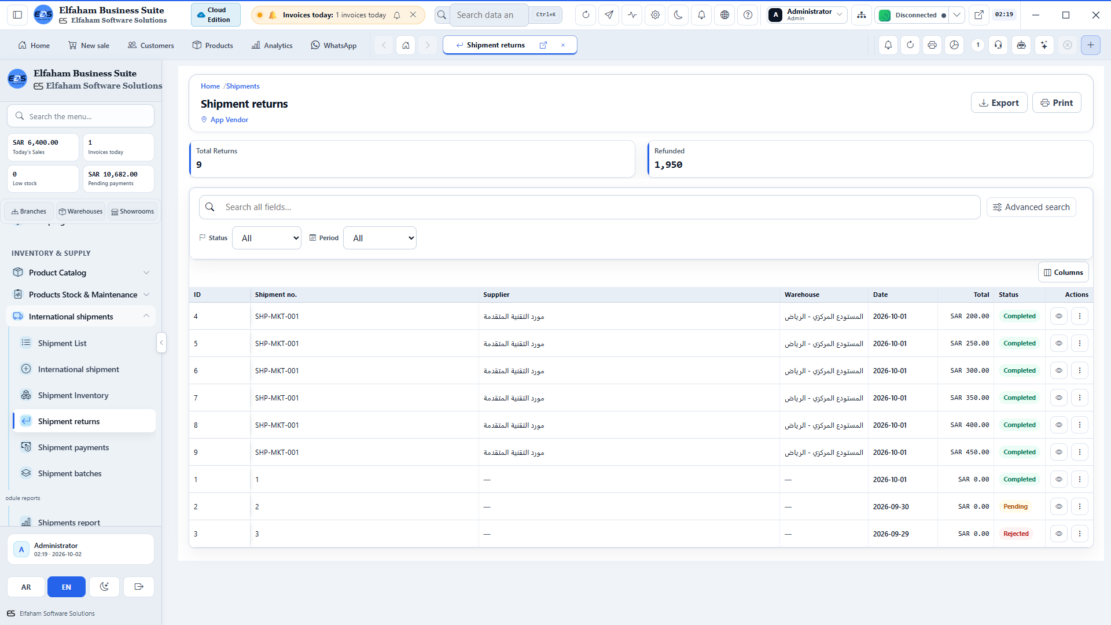This screenshot has height=625, width=1111.
Task: Open the notifications bell in top toolbar
Action: pyautogui.click(x=701, y=15)
